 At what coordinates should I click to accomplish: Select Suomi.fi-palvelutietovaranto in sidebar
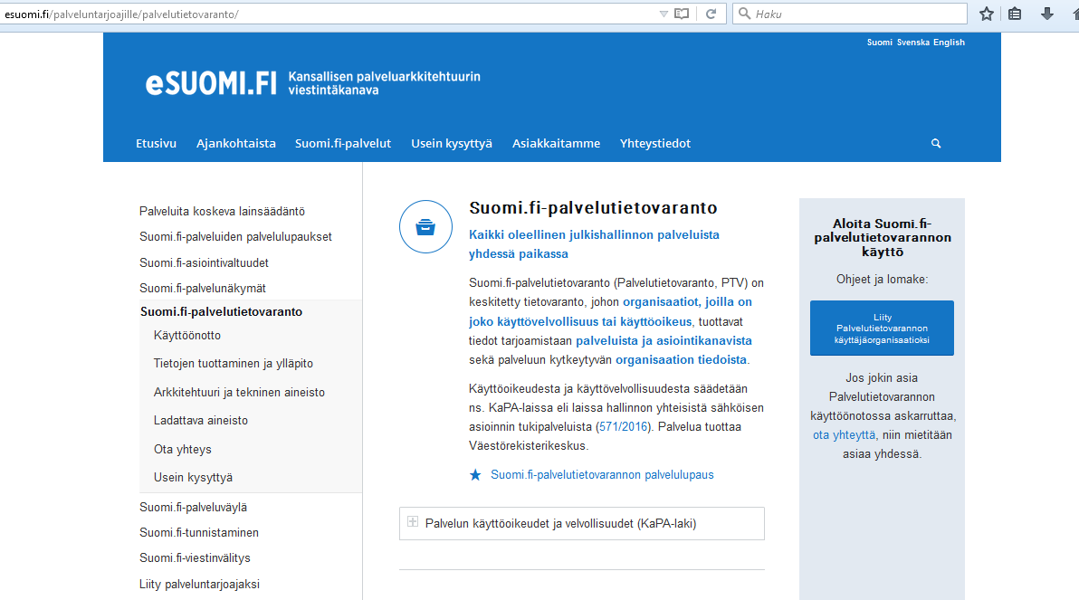221,311
